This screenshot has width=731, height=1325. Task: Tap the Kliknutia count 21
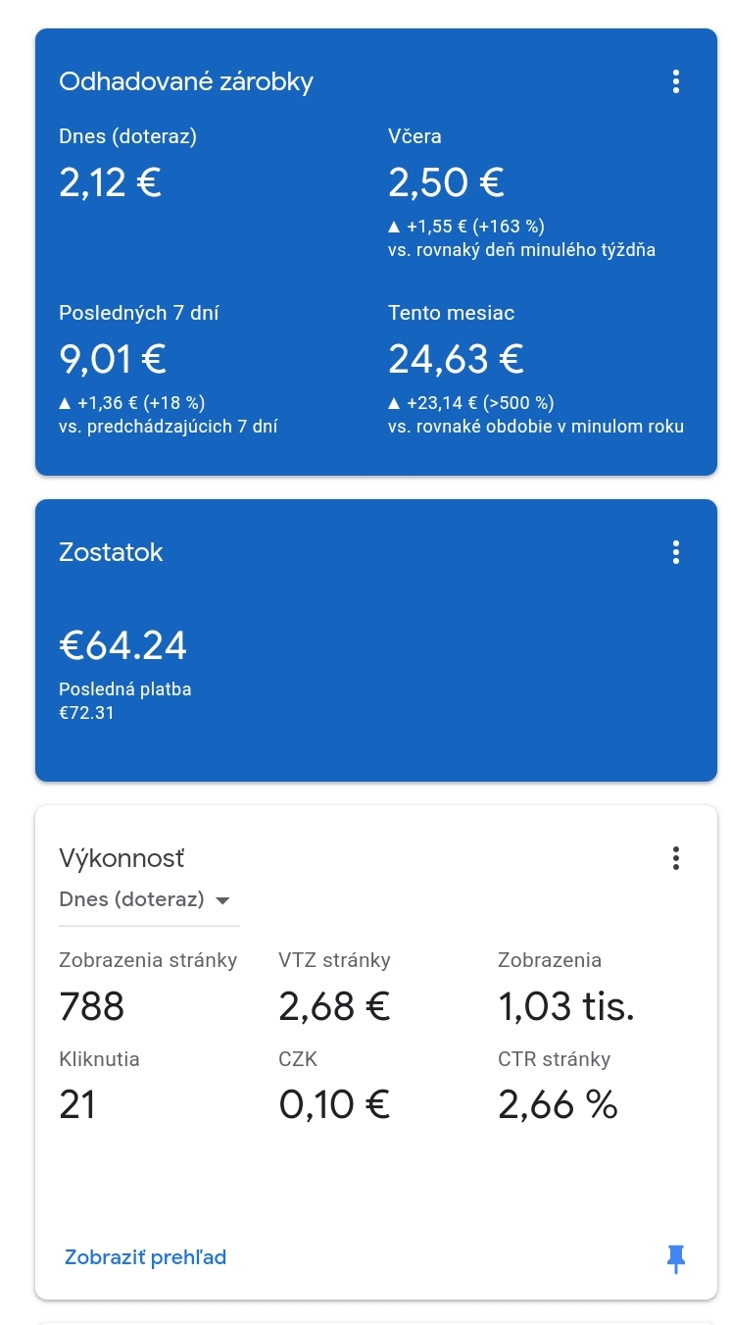click(x=77, y=1104)
